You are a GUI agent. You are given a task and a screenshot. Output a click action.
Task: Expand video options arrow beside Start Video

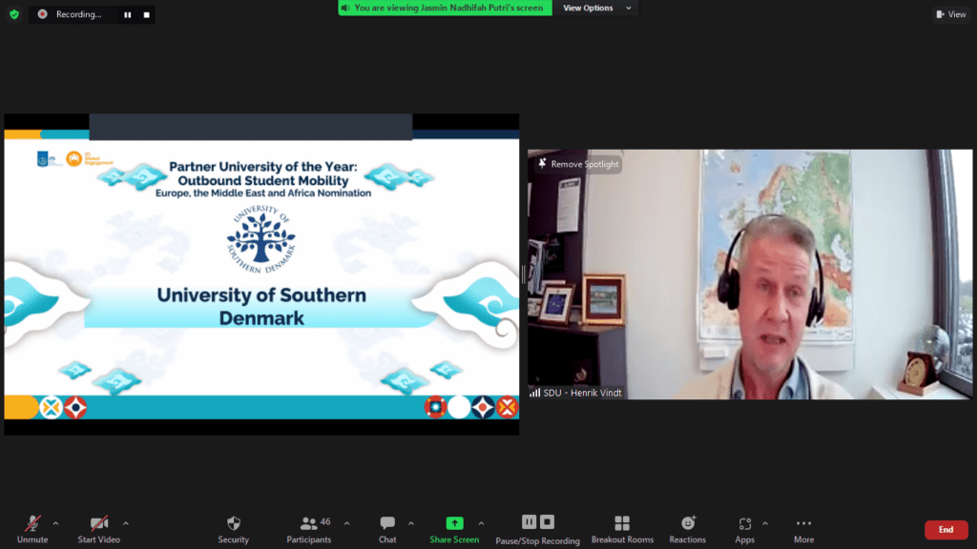pos(125,523)
